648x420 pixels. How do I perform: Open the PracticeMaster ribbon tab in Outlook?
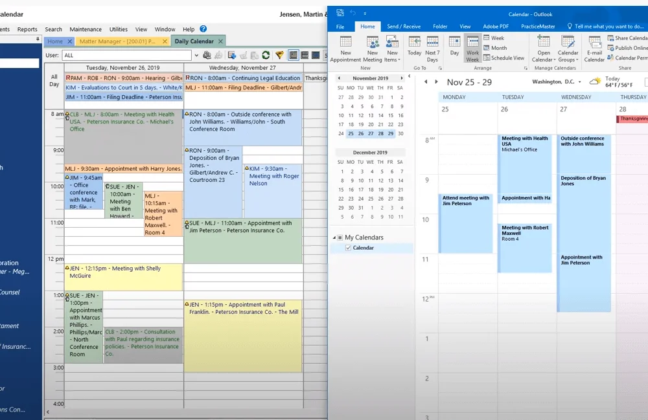[x=538, y=27]
